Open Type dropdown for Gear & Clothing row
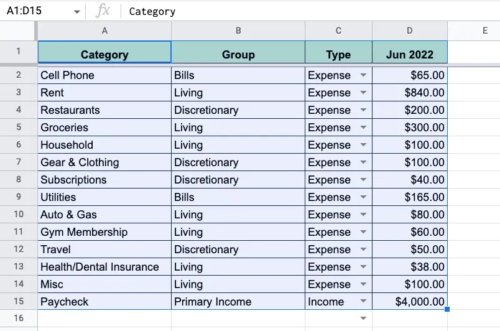The width and height of the screenshot is (500, 331). pyautogui.click(x=363, y=162)
